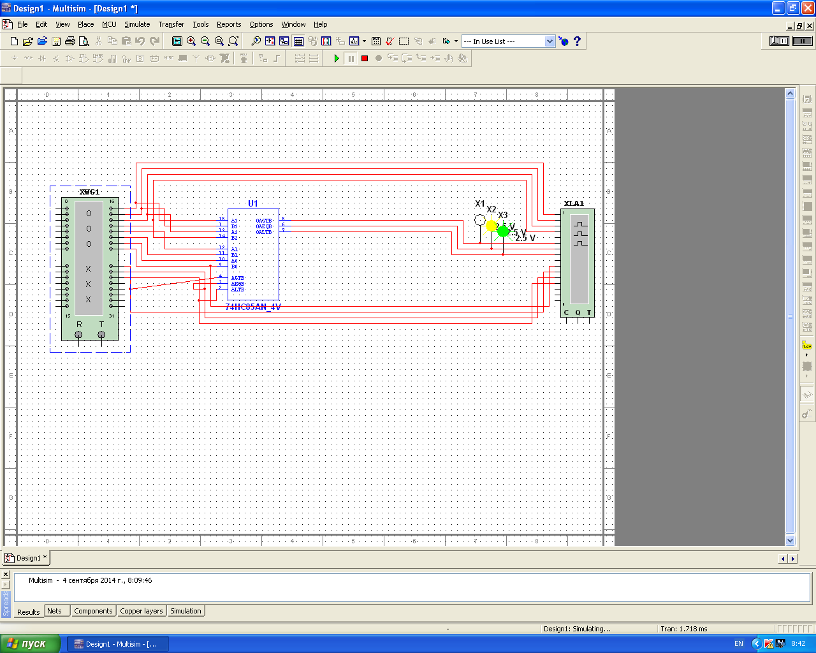This screenshot has width=816, height=653.
Task: Select the XLA1 logic analyzer instrument
Action: (578, 263)
